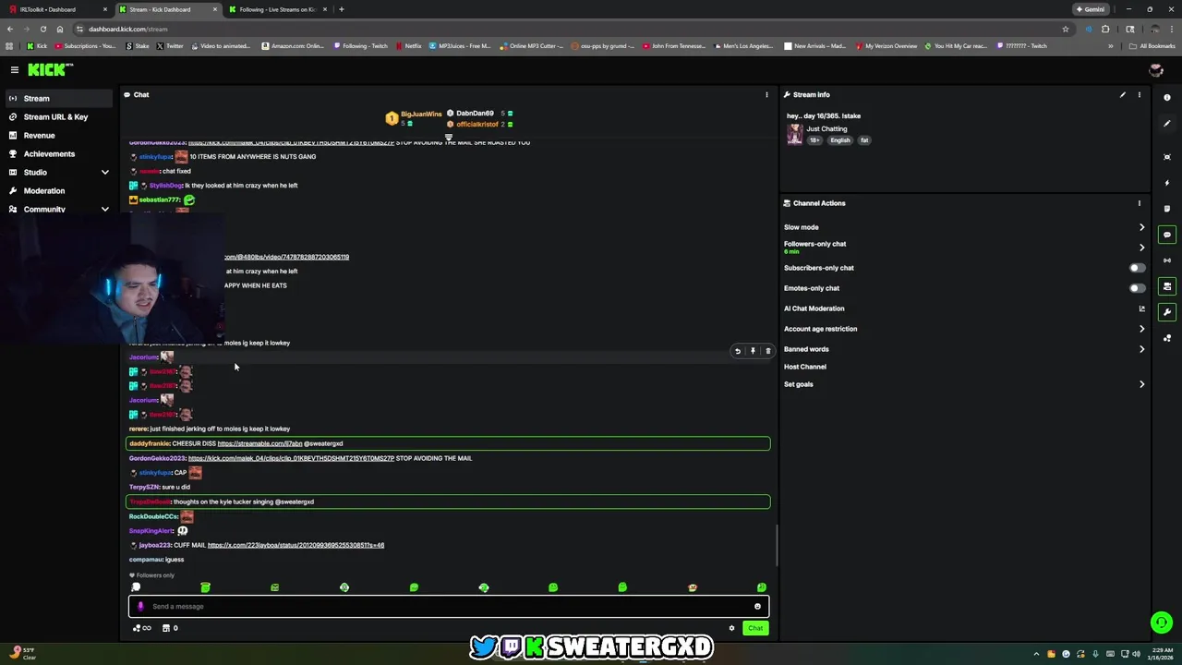
Task: Click the broadcast signal icon in right sidebar
Action: click(1167, 260)
